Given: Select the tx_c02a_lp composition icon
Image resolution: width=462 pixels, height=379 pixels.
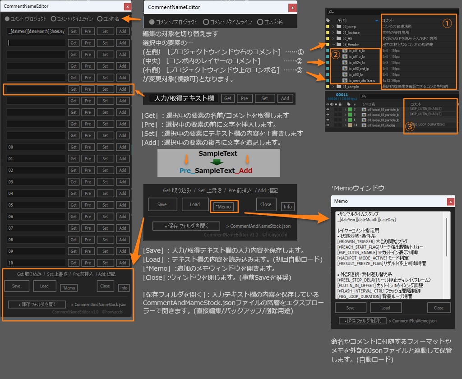Looking at the screenshot, I should [x=345, y=62].
